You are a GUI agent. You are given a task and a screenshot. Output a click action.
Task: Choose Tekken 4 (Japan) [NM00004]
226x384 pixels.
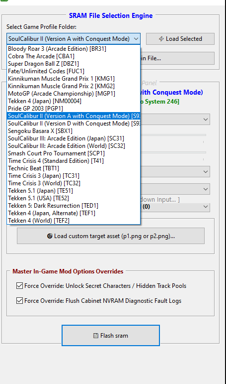click(74, 101)
